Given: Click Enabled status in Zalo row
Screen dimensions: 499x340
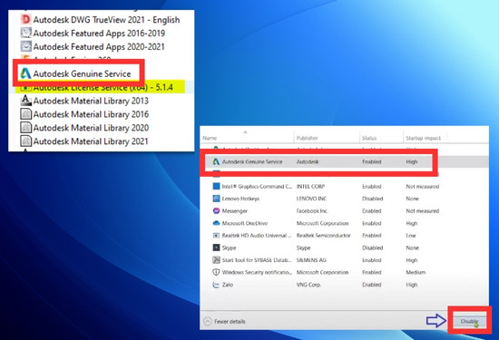Looking at the screenshot, I should point(371,285).
